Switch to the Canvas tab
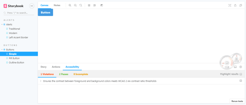Screen dimensions: 246x105 (44, 5)
